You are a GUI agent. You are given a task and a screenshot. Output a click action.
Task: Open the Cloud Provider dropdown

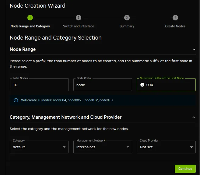[166, 147]
